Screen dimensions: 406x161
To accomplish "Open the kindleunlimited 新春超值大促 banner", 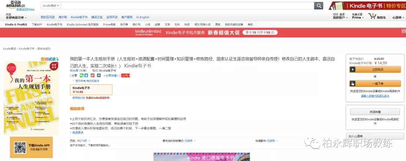I will click(203, 33).
